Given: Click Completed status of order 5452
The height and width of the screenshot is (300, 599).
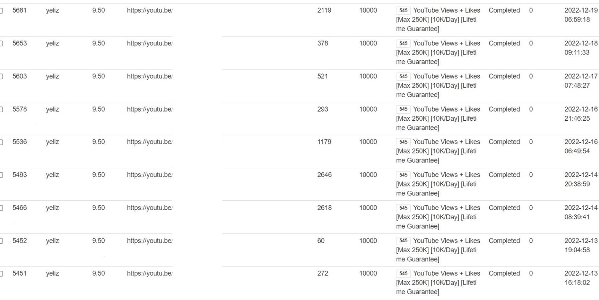Looking at the screenshot, I should [x=504, y=241].
